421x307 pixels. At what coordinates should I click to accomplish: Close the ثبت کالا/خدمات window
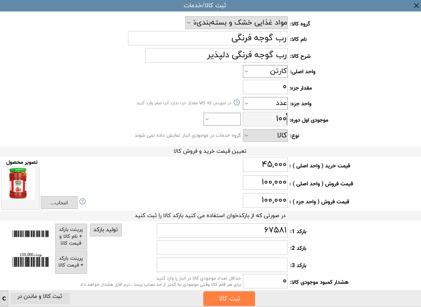tap(416, 5)
